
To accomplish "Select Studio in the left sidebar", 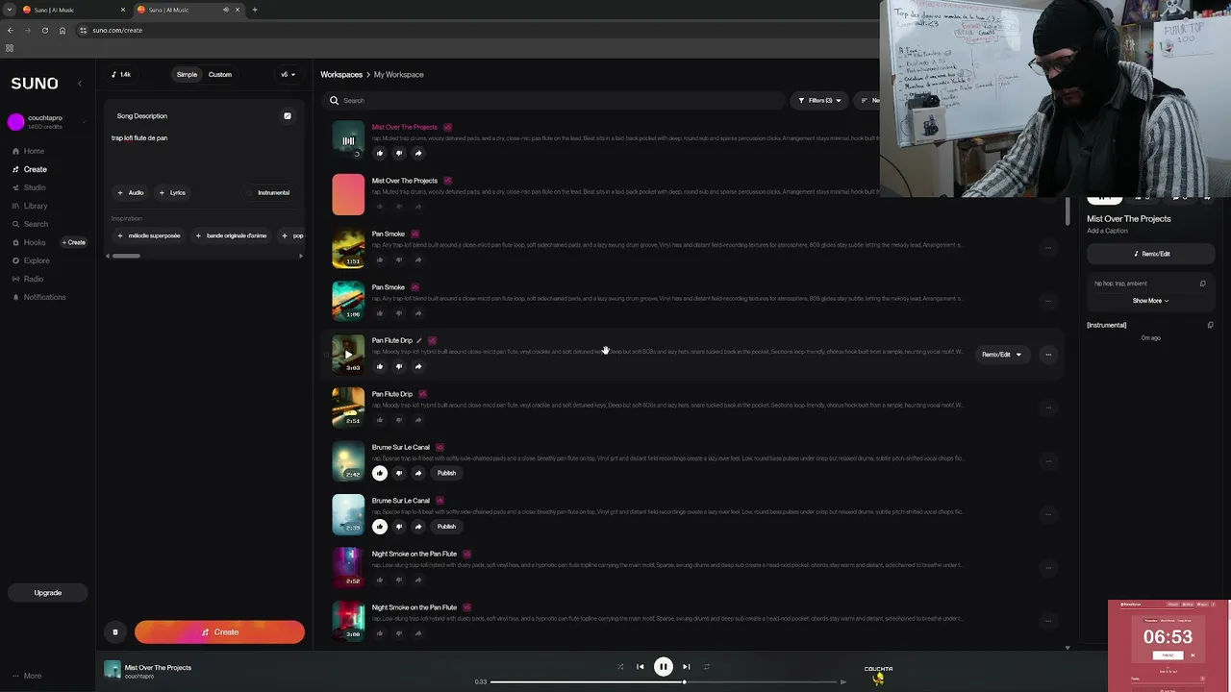I will click(35, 187).
